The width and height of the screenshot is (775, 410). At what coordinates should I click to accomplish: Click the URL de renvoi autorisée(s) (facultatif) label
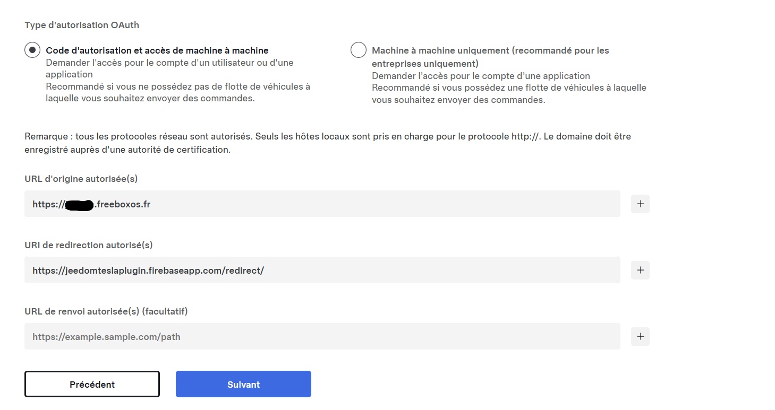(106, 311)
